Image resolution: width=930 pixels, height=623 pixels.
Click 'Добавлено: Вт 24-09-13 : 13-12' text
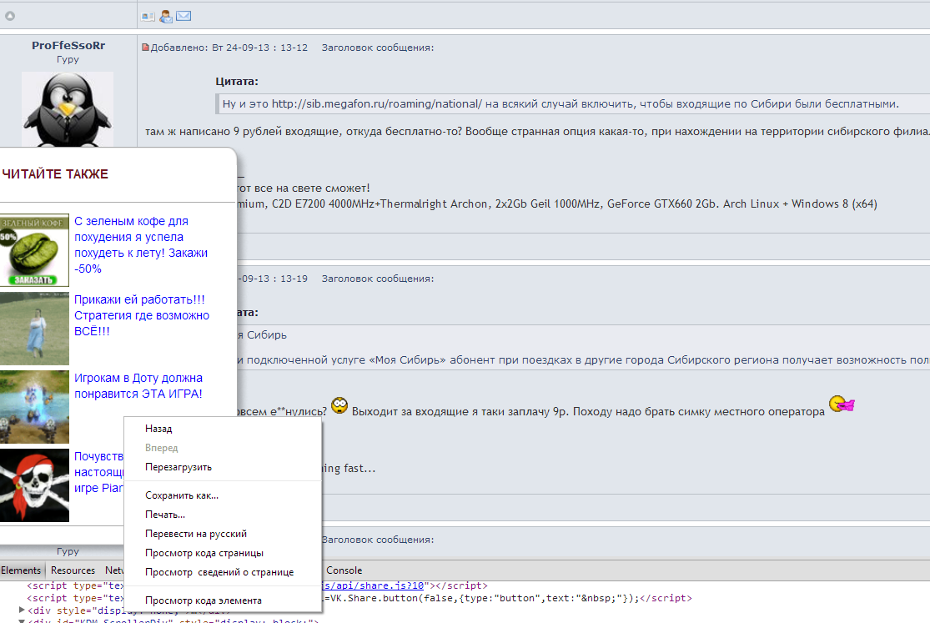(229, 48)
